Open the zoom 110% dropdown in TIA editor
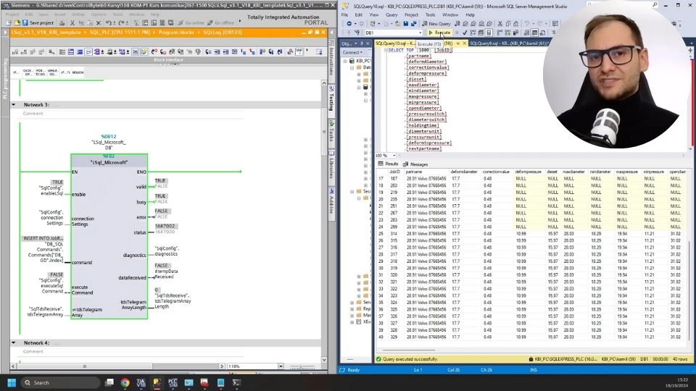The height and width of the screenshot is (391, 696). [281, 366]
